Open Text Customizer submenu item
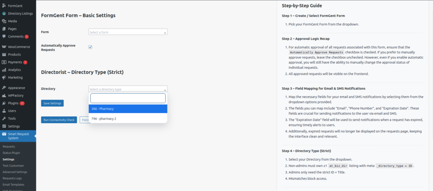This screenshot has width=433, height=191. pos(14,166)
